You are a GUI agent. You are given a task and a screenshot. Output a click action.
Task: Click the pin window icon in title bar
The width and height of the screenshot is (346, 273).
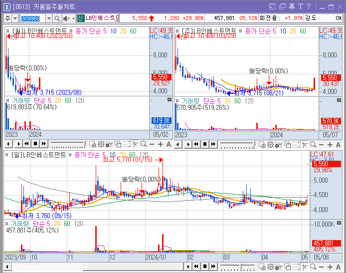pyautogui.click(x=292, y=6)
